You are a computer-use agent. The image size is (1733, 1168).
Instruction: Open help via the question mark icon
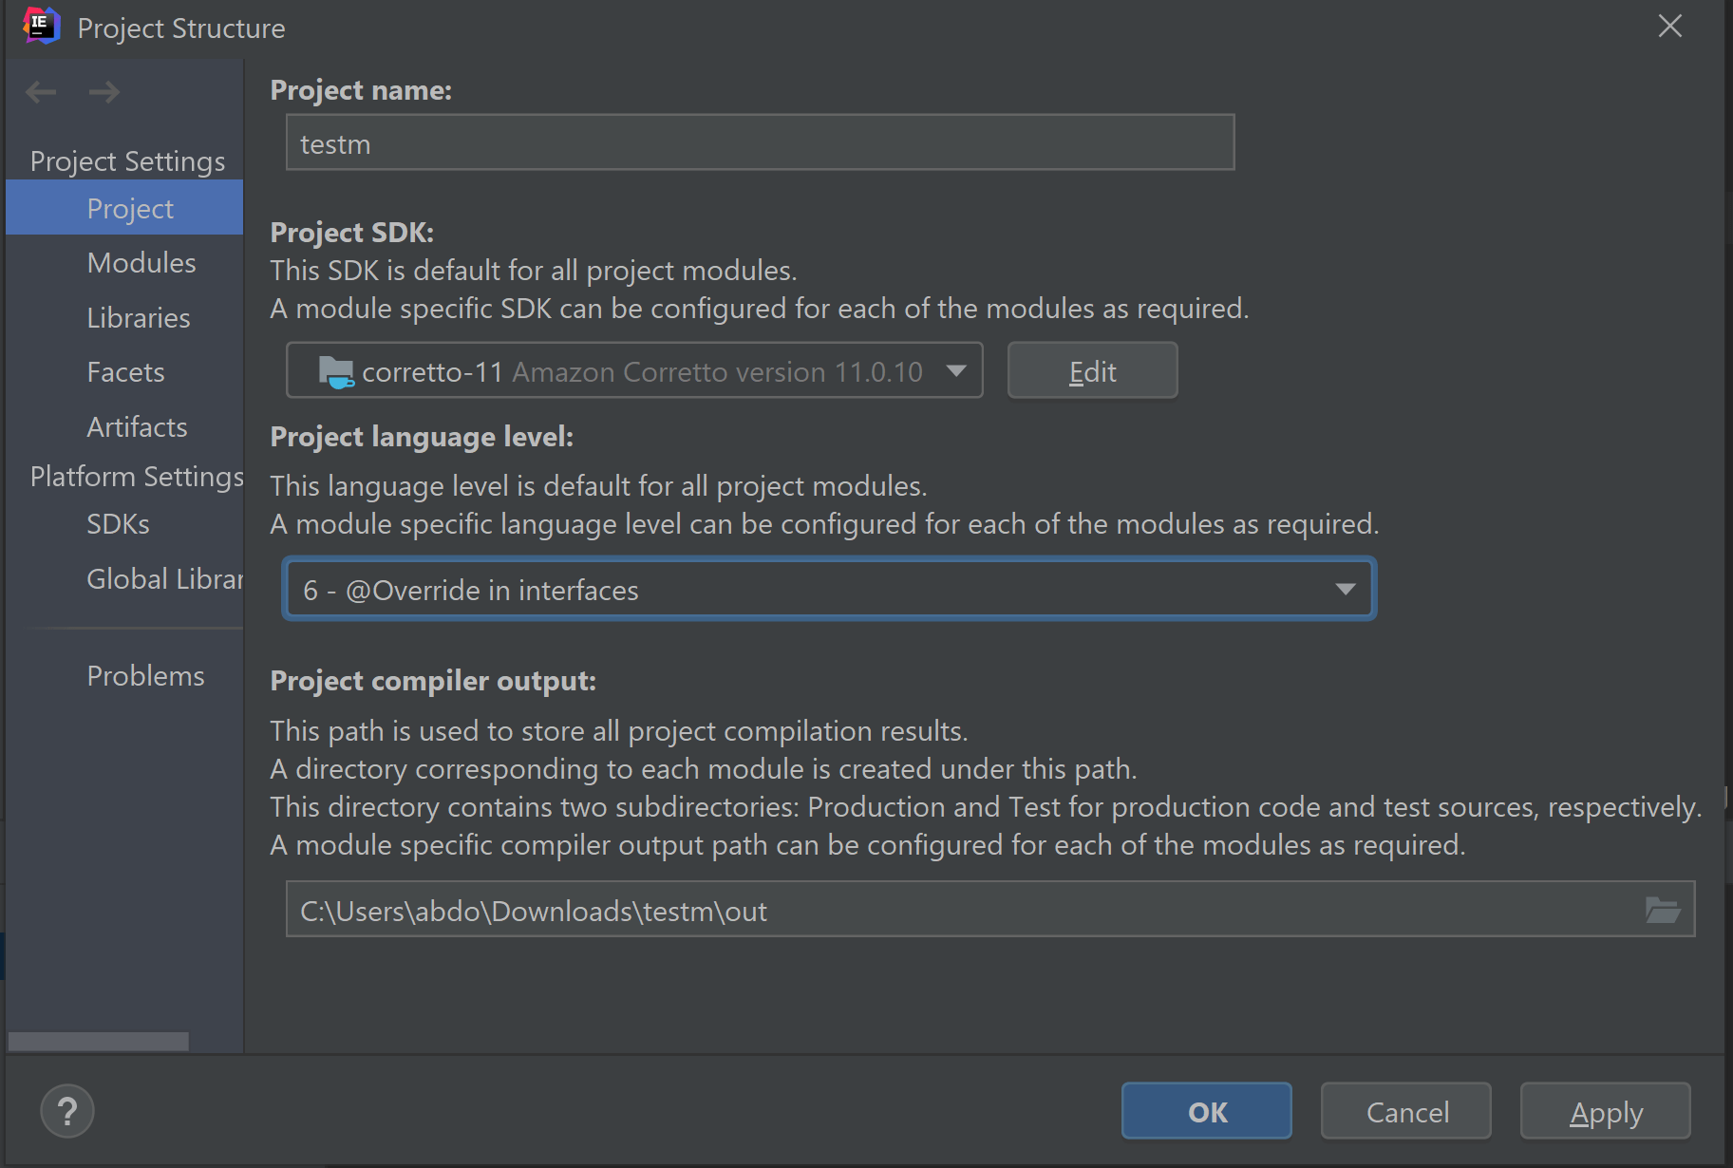pyautogui.click(x=66, y=1110)
